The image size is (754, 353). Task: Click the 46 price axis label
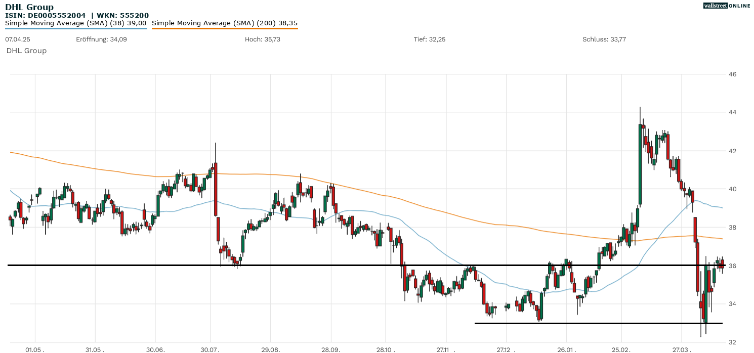[x=732, y=74]
